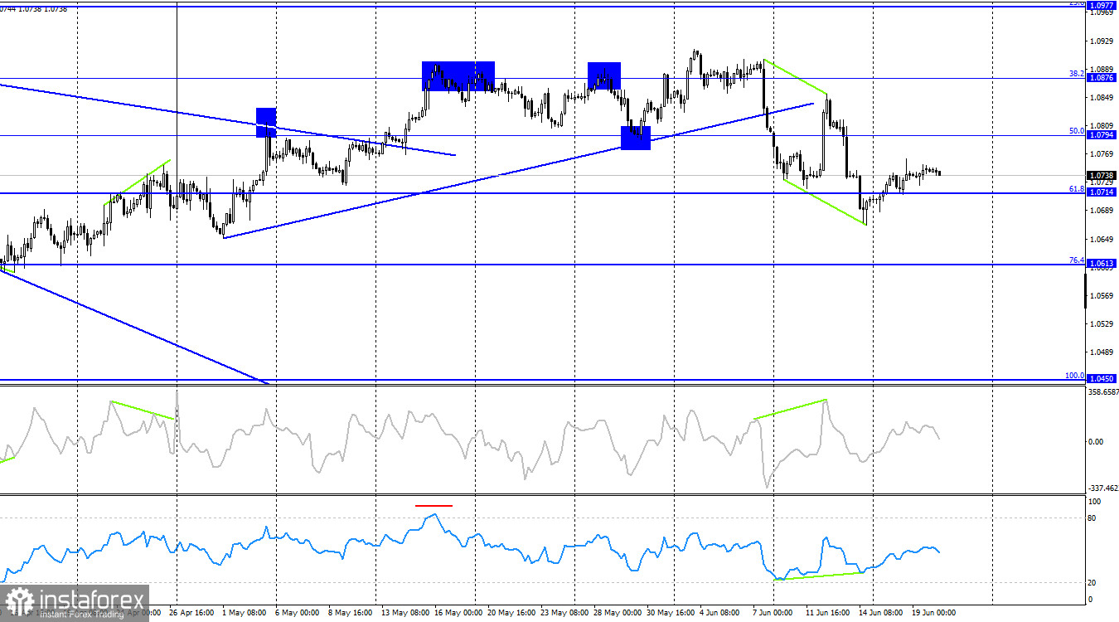The width and height of the screenshot is (1119, 622).
Task: Click the 20 level on RSI scale
Action: pos(1092,583)
